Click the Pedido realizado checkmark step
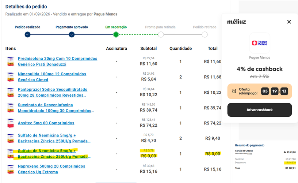Screen dimensions: 298x183 coord(27,35)
